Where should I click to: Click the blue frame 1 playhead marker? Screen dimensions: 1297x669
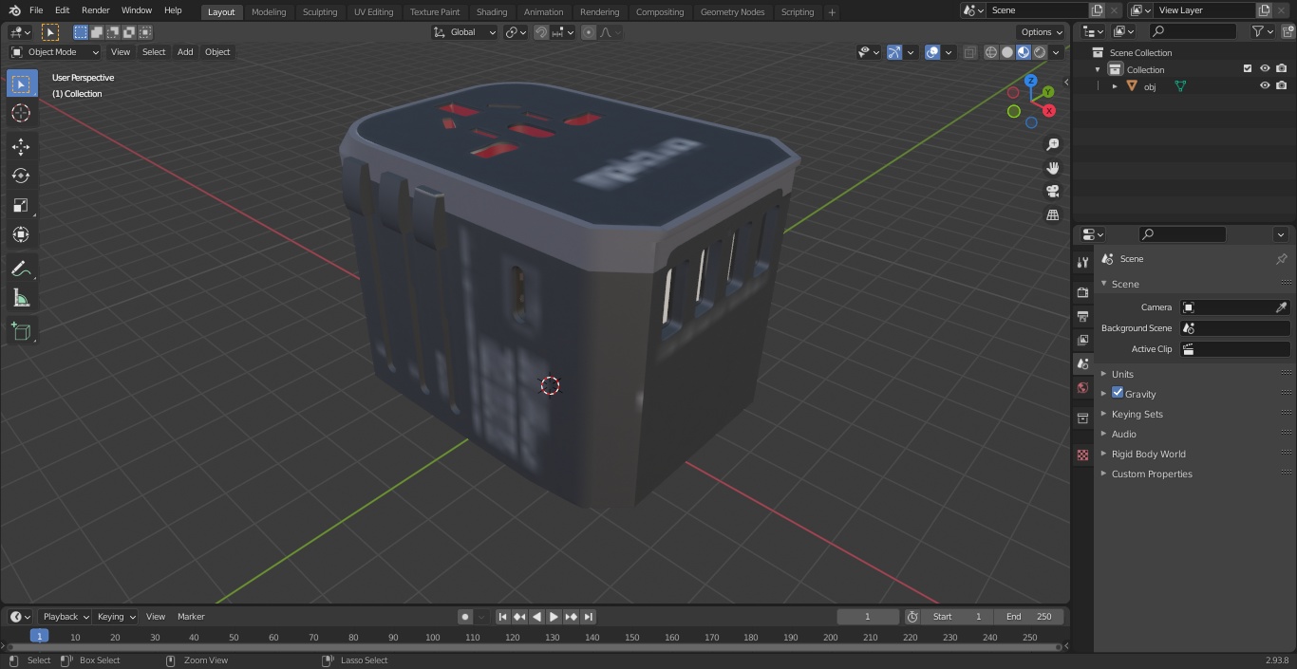click(39, 637)
